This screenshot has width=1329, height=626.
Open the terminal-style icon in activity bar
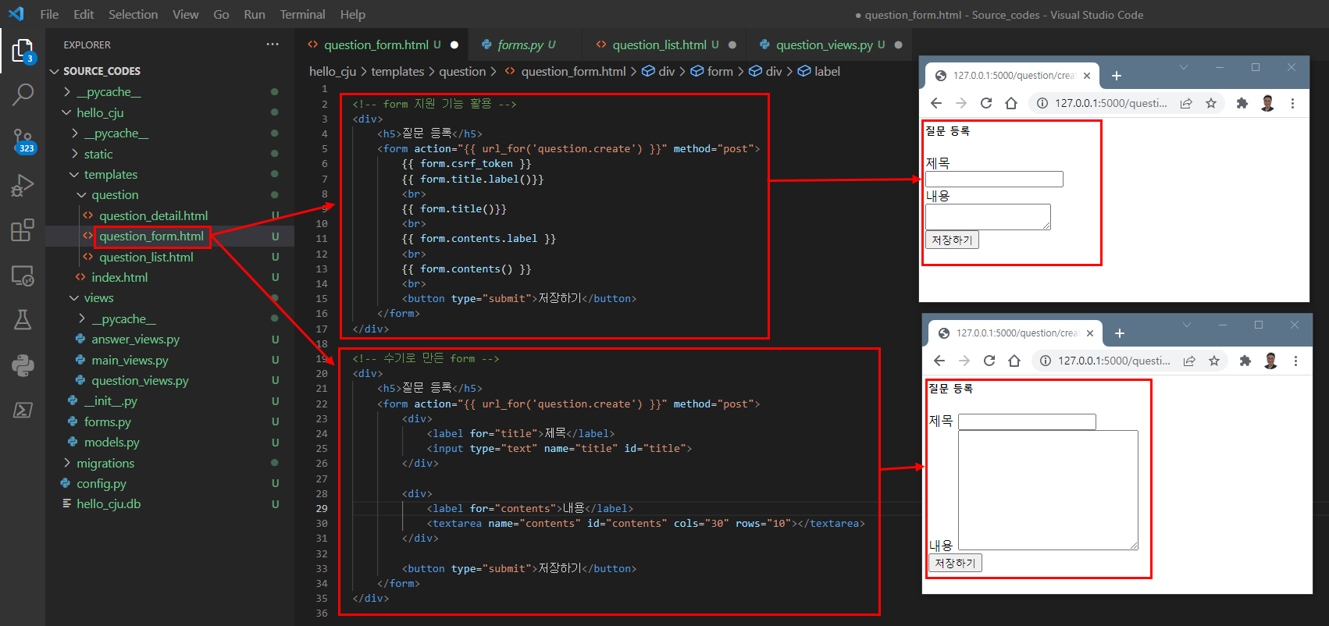tap(23, 410)
